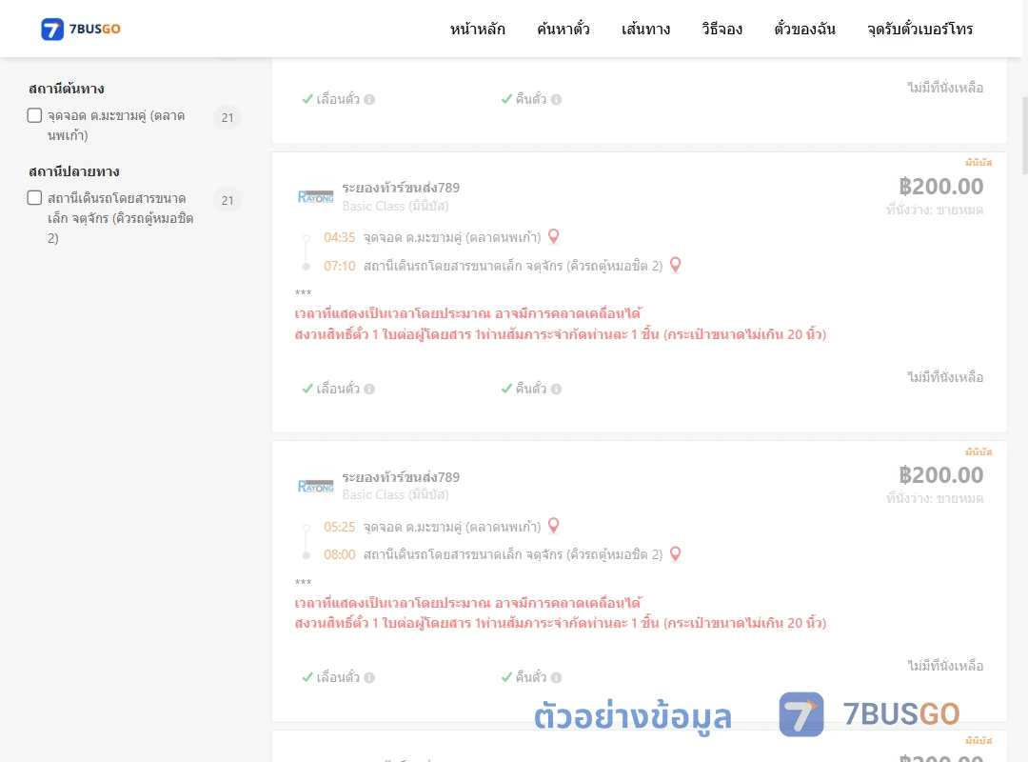1028x762 pixels.
Task: Click count badge 21 beside destination station filter
Action: click(227, 200)
